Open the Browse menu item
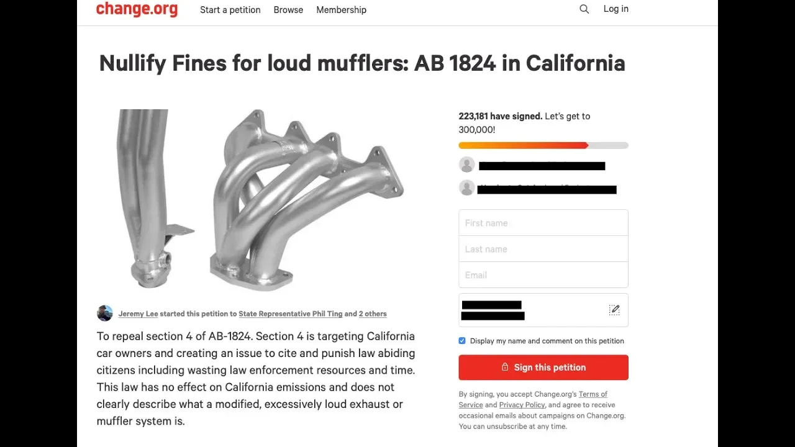 click(288, 10)
